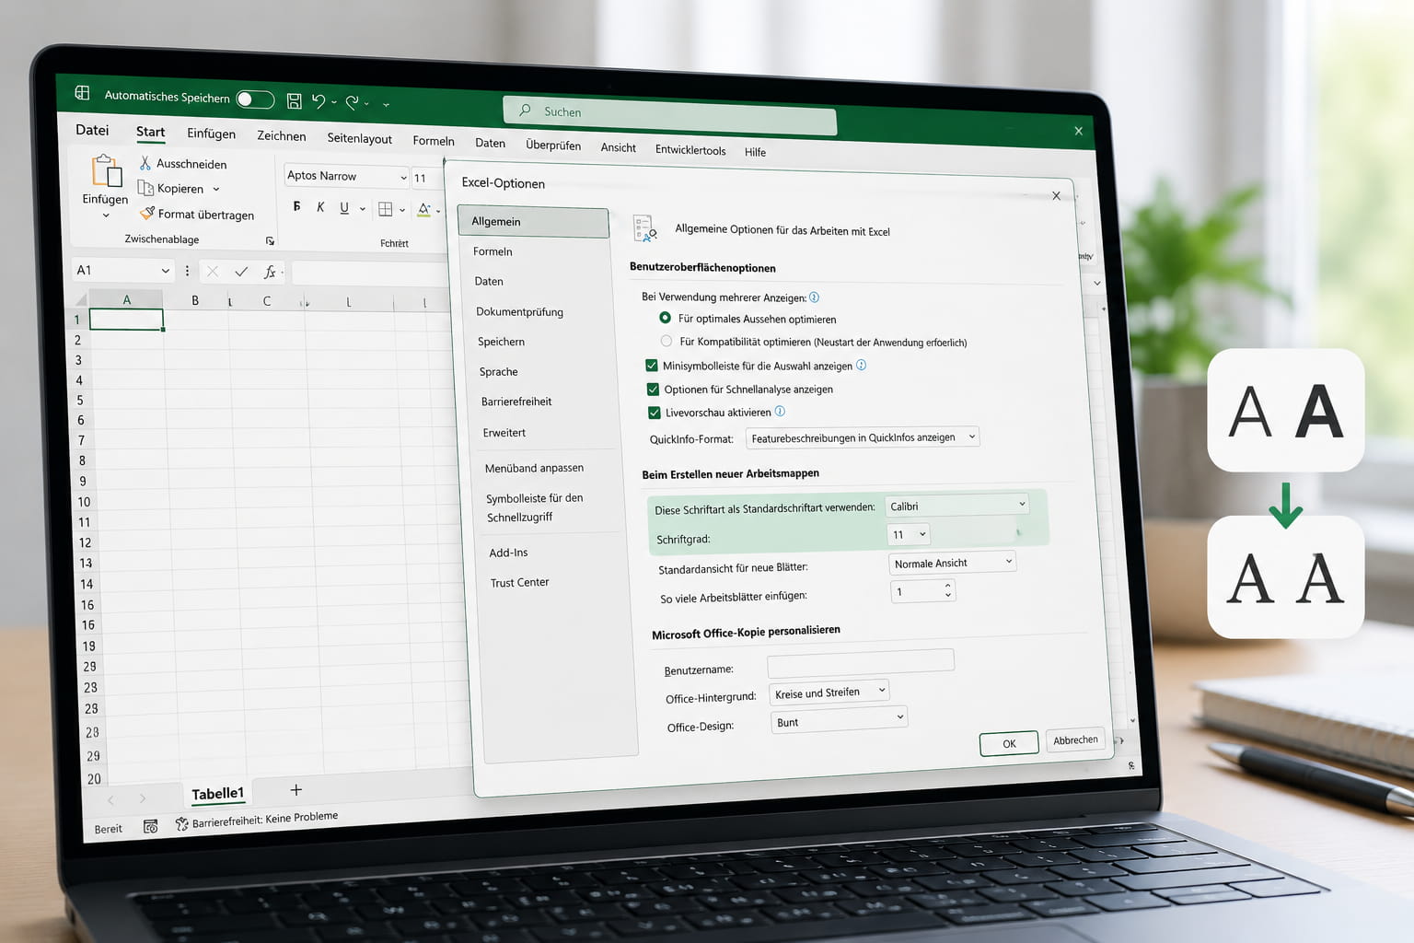Open the Office-Hintergrund dropdown
Image resolution: width=1414 pixels, height=943 pixels.
829,693
